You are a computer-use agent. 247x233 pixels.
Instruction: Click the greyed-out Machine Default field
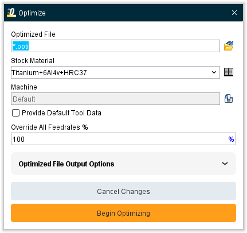click(115, 99)
